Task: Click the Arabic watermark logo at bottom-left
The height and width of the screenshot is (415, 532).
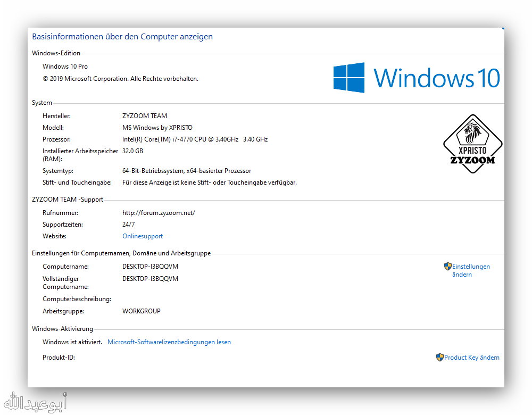Action: (x=35, y=402)
